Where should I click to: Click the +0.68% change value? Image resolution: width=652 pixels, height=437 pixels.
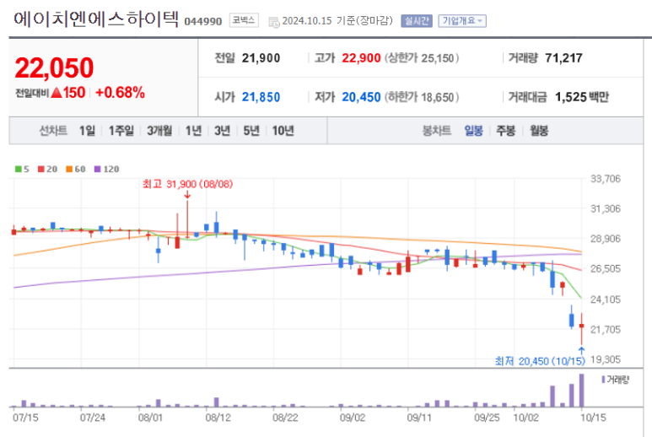click(120, 92)
